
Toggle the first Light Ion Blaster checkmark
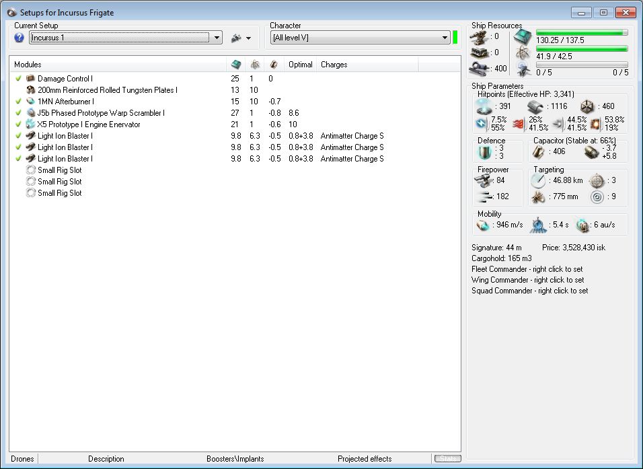(x=18, y=135)
